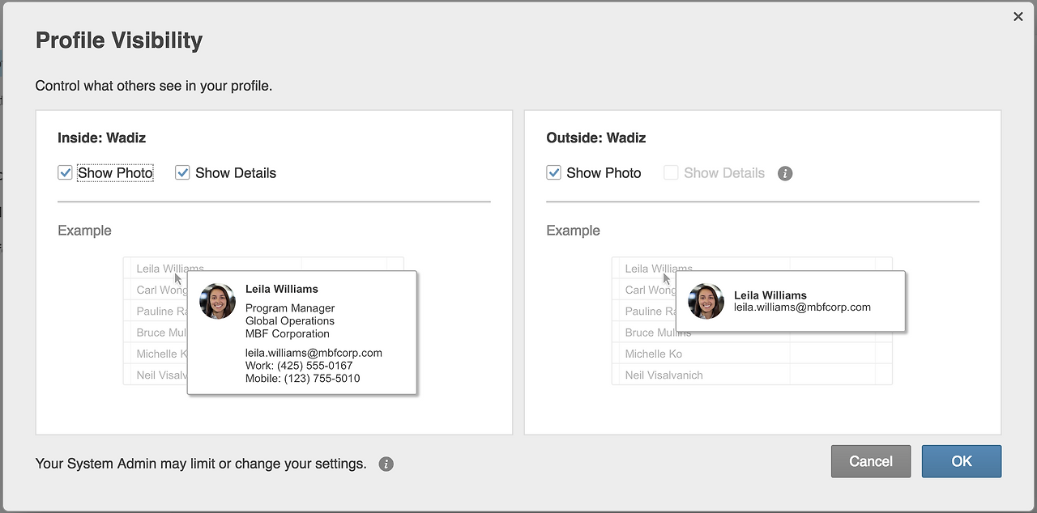The height and width of the screenshot is (513, 1037).
Task: Click the 'Profile Visibility' heading
Action: click(119, 40)
